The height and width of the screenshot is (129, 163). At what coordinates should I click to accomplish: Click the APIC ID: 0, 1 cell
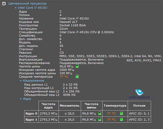point(139,114)
